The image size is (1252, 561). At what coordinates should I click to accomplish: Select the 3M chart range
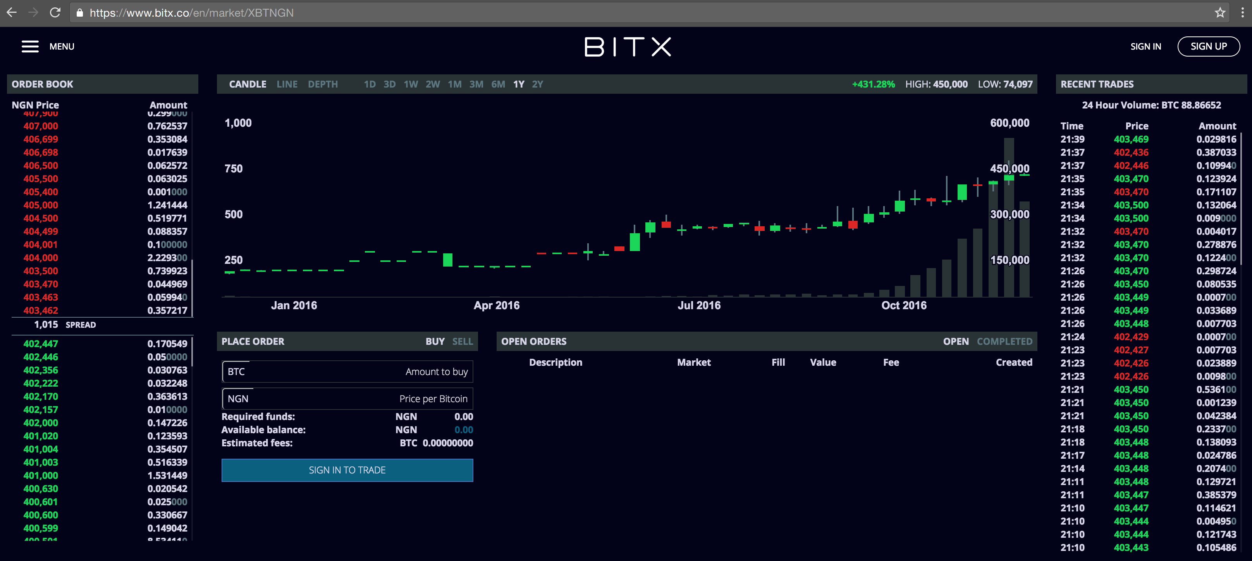click(x=476, y=84)
